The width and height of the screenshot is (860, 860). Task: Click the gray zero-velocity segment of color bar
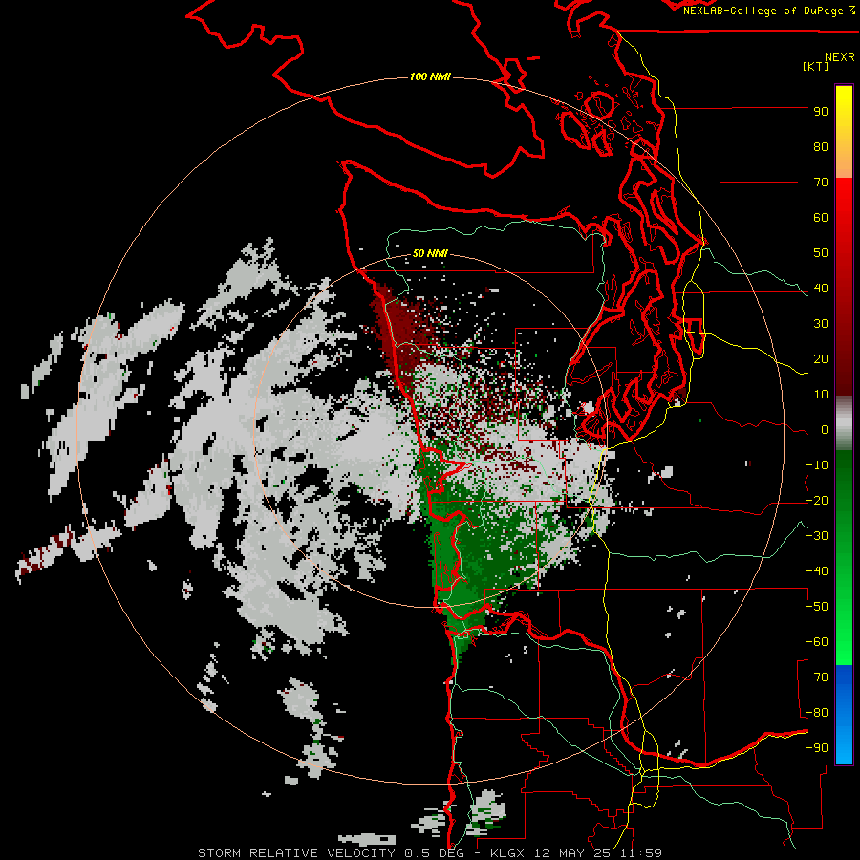pyautogui.click(x=844, y=422)
